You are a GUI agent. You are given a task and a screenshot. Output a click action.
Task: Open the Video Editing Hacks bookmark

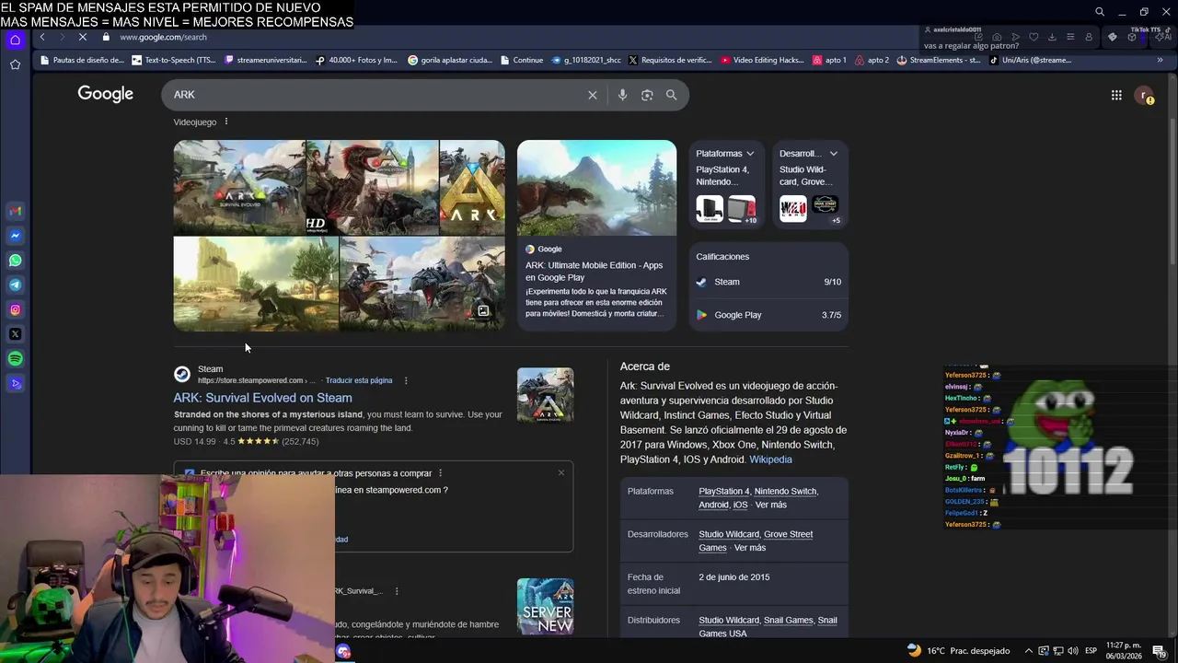point(763,61)
